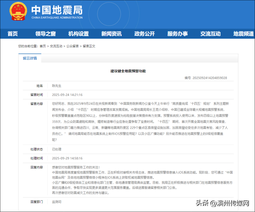Viewport: 255px width, 212px height.
Task: Click the department value 监测司
Action: pos(57,202)
